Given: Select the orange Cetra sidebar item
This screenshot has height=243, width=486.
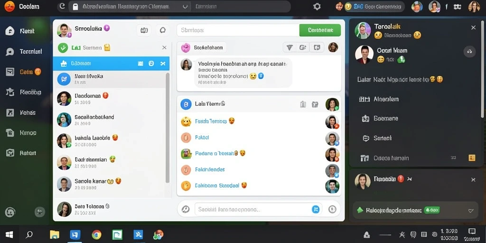Looking at the screenshot, I should click(x=24, y=72).
